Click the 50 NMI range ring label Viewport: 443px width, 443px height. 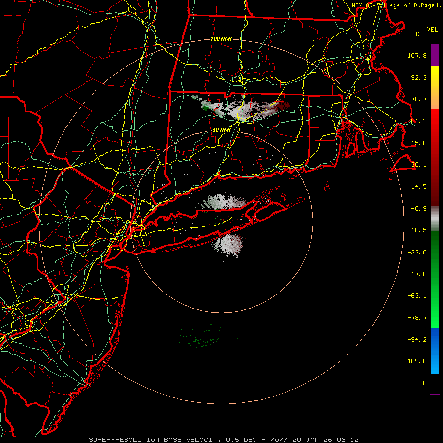221,130
